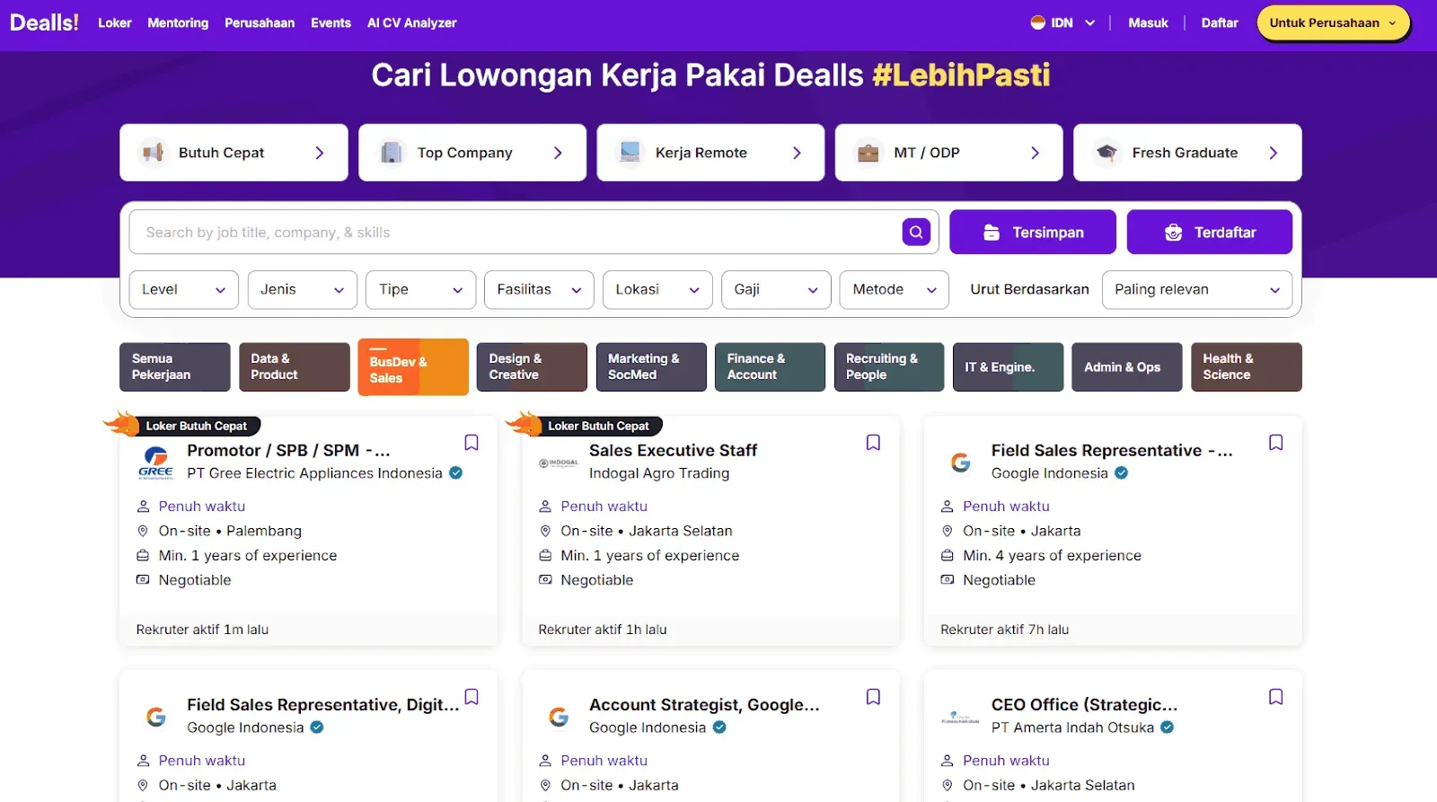1437x802 pixels.
Task: Open the Gaji filter dropdown
Action: [776, 289]
